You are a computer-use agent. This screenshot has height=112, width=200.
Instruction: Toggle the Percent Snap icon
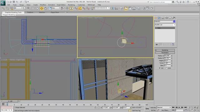pos(84,8)
